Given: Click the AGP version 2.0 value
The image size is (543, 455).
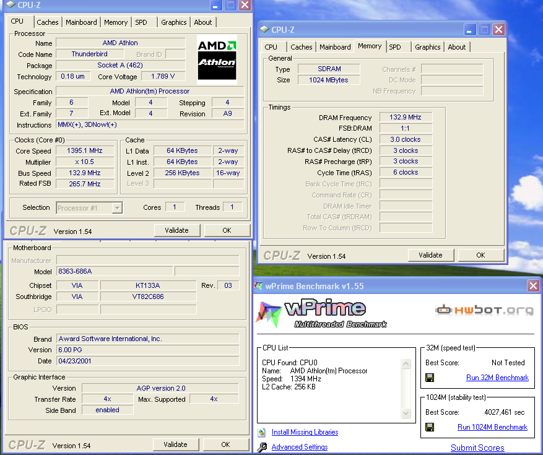Looking at the screenshot, I should (x=161, y=388).
